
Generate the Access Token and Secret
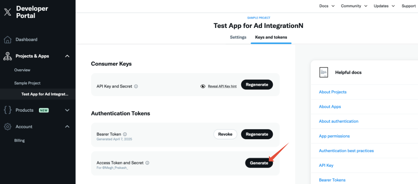pyautogui.click(x=259, y=163)
